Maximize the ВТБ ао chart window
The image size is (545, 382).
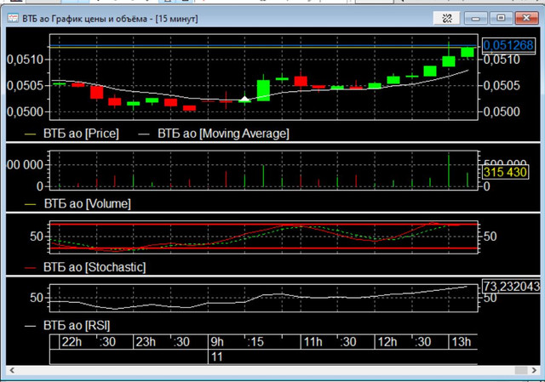(501, 18)
